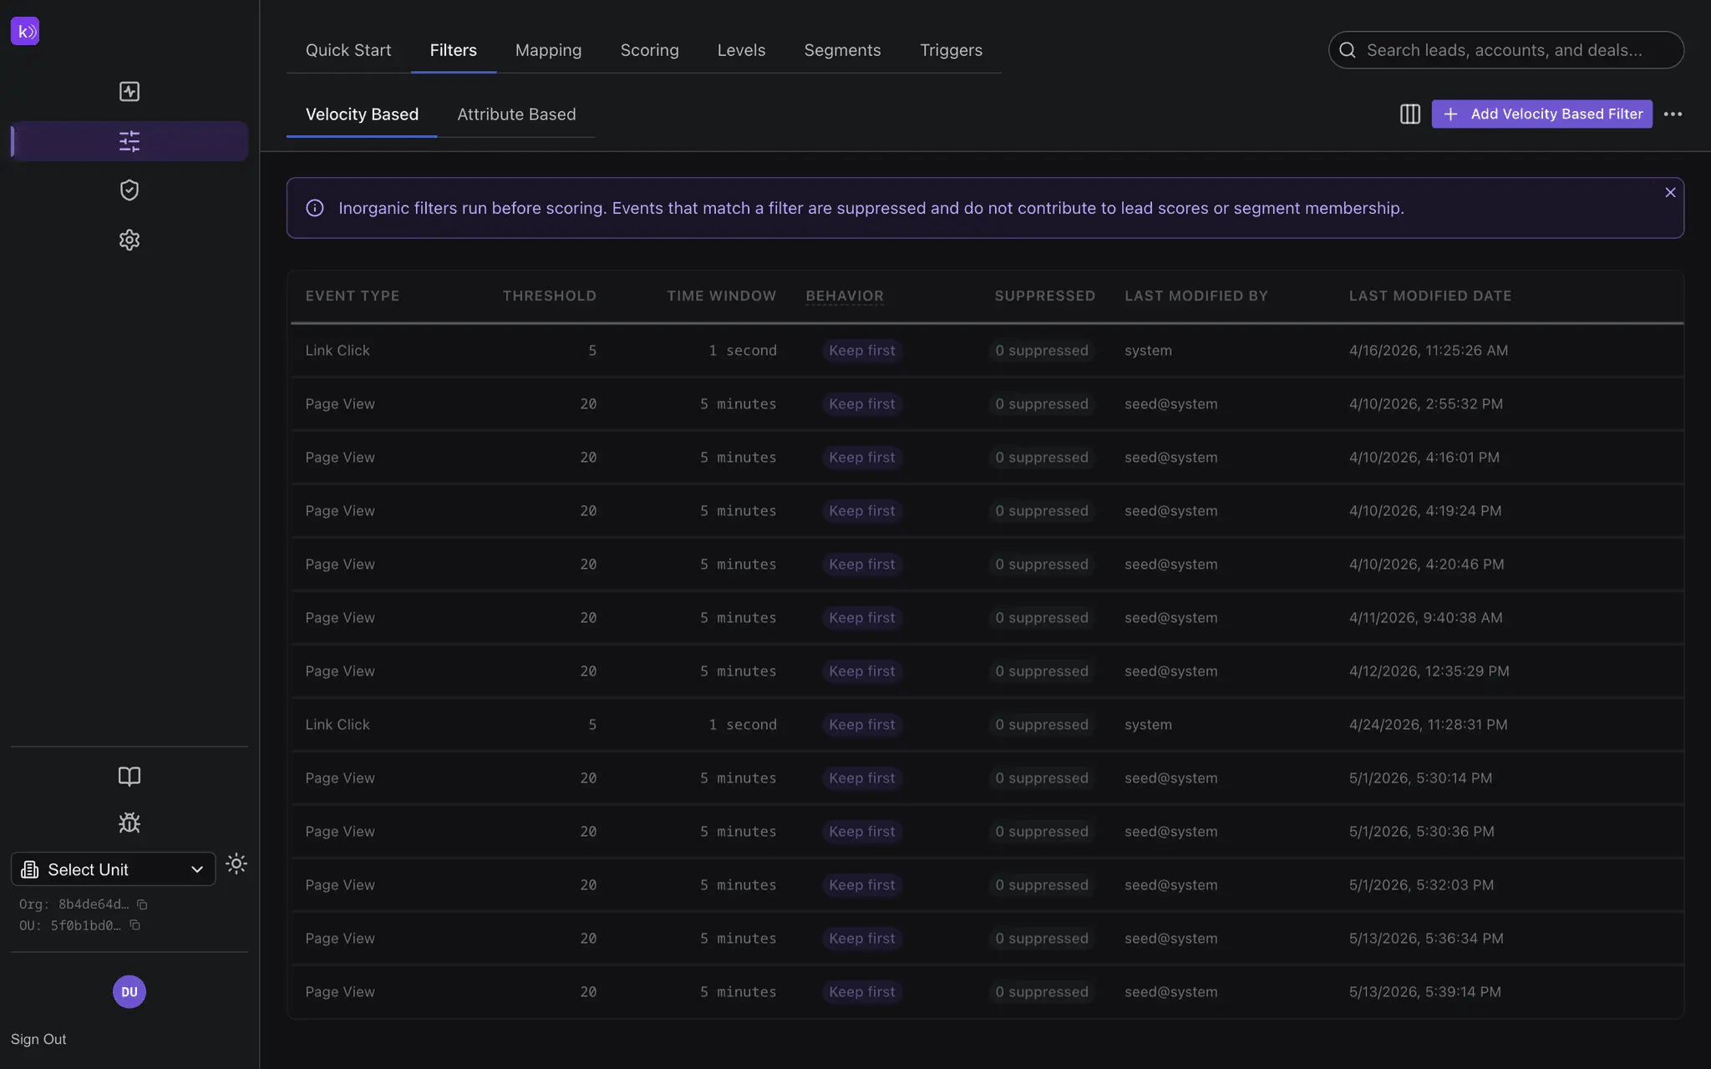
Task: Switch to the Segments tab
Action: click(842, 50)
